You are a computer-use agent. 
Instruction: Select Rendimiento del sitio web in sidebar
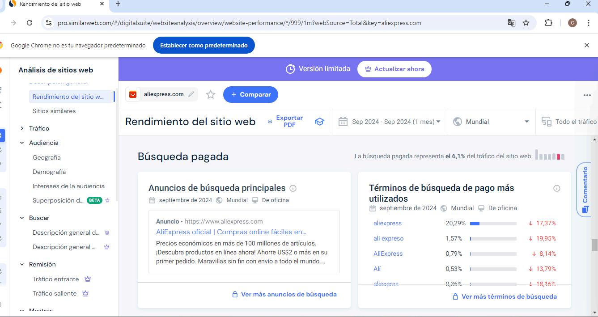[71, 97]
